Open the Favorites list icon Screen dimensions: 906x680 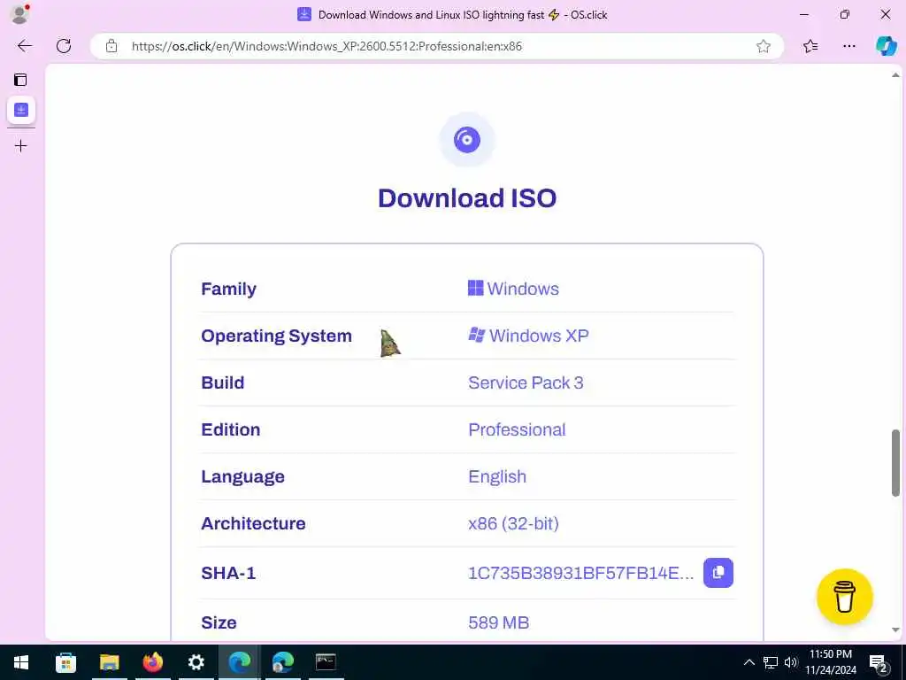[x=810, y=46]
